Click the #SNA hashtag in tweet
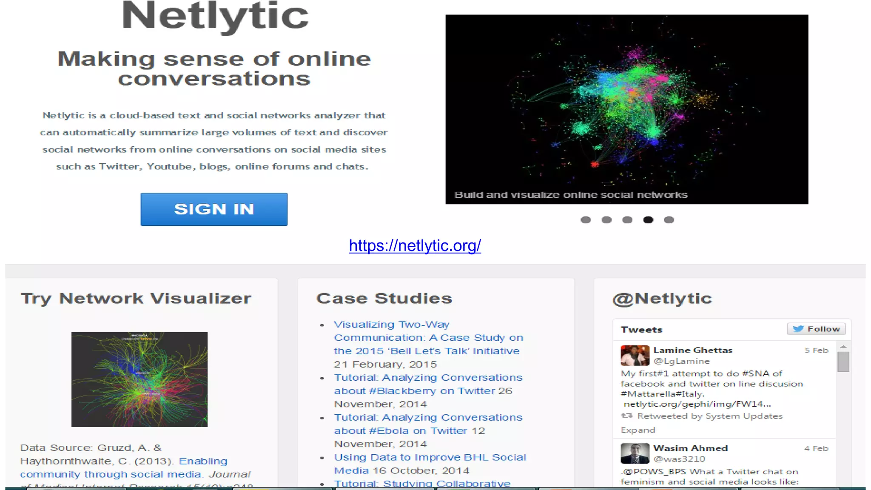871x490 pixels. coord(756,373)
